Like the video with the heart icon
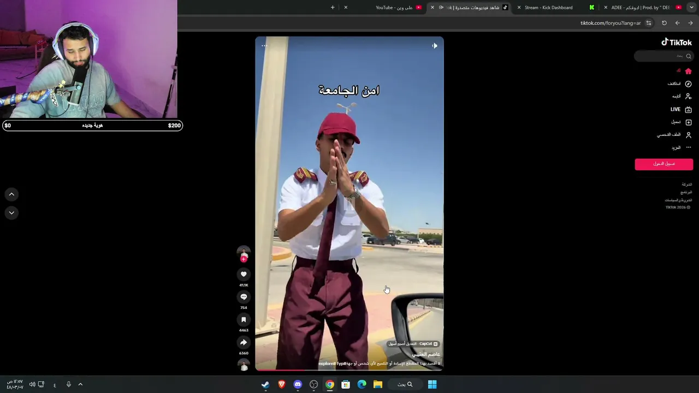 (x=244, y=274)
